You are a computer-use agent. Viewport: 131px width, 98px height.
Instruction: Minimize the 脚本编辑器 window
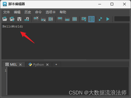100,4
